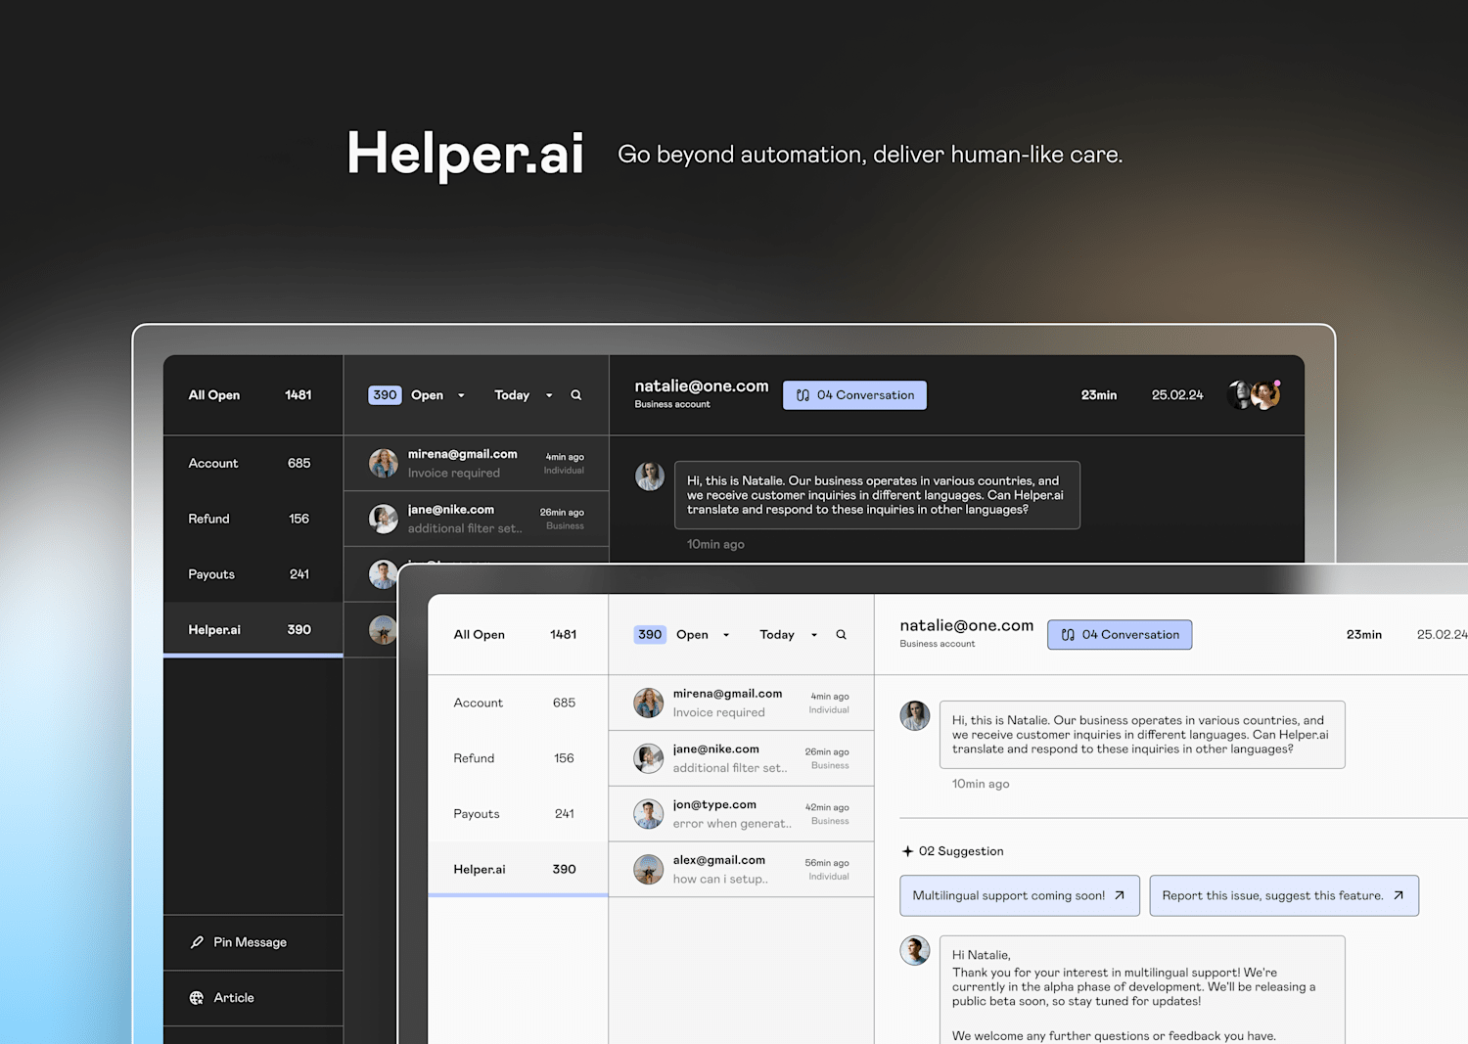Viewport: 1468px width, 1044px height.
Task: Click agent avatar beside Hi Natalie reply
Action: point(915,950)
